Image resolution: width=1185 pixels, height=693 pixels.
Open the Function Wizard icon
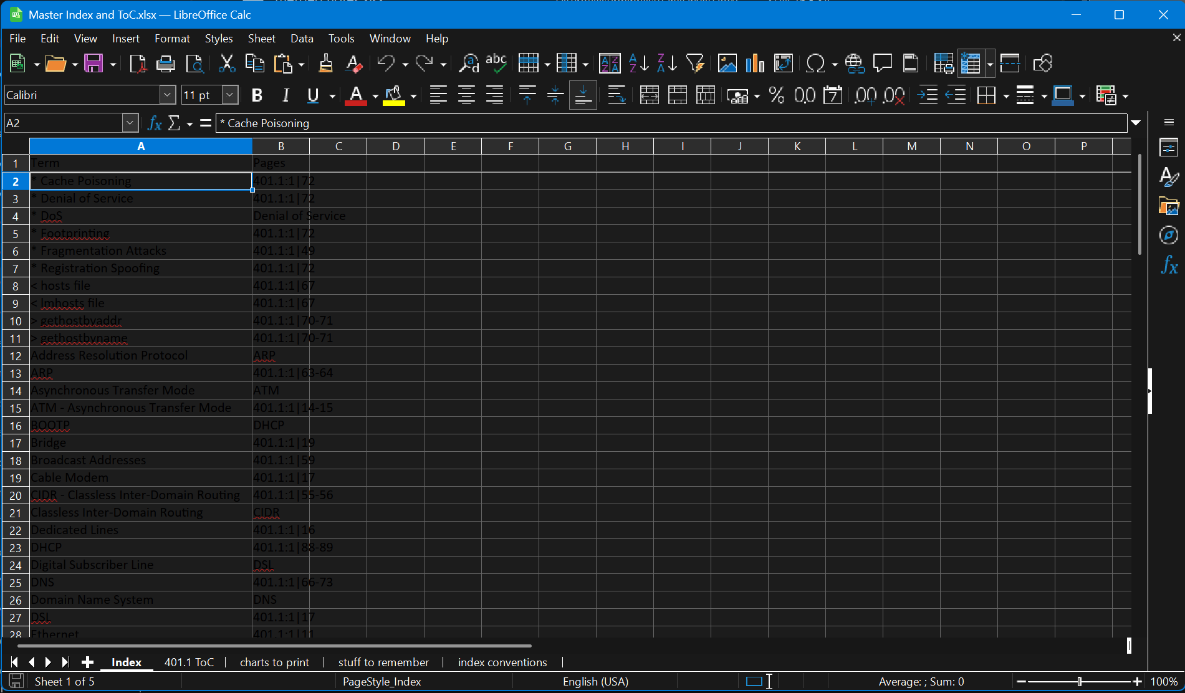(x=155, y=123)
